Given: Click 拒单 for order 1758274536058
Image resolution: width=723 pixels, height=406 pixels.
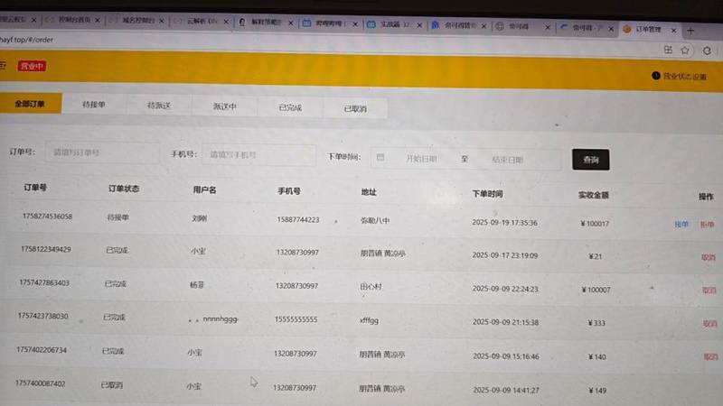Looking at the screenshot, I should coord(707,225).
